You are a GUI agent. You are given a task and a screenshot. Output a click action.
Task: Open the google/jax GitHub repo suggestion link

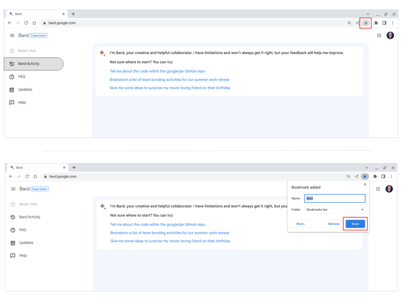pos(157,71)
